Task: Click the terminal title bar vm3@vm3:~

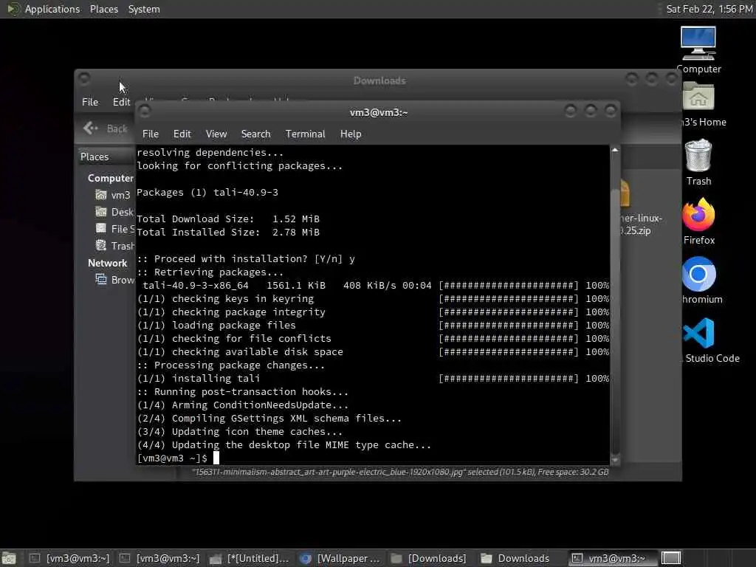Action: [x=379, y=112]
